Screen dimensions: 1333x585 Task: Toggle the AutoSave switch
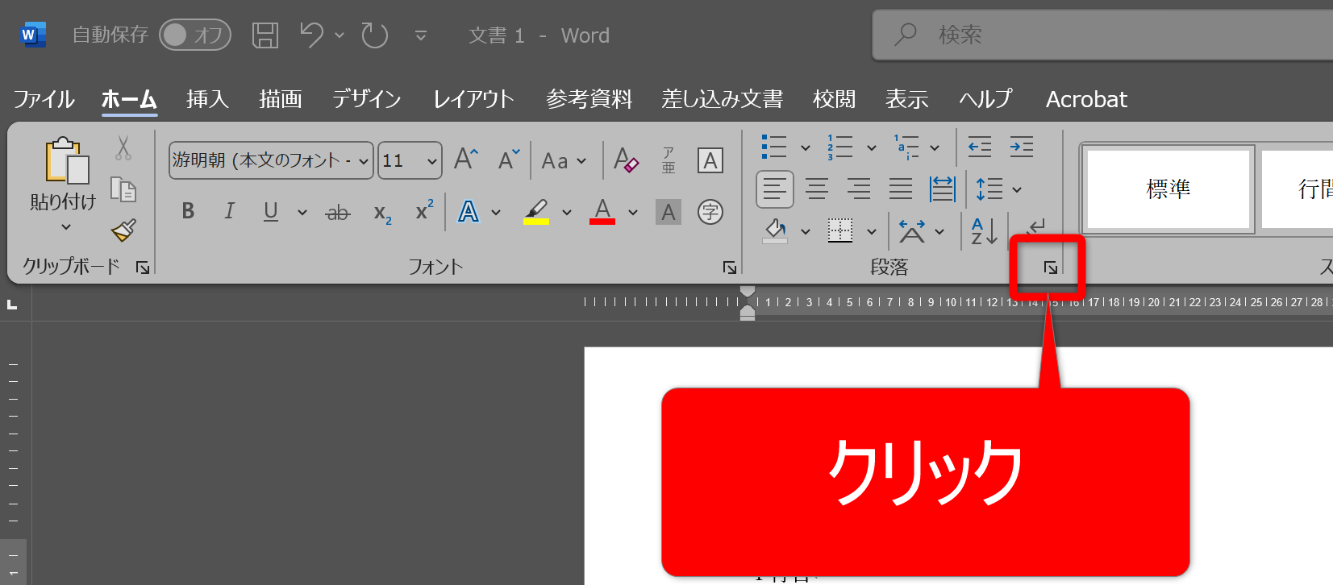point(195,35)
